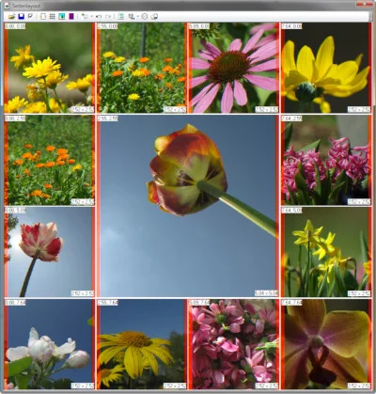Click the undo arrow icon
The image size is (376, 394).
point(99,16)
